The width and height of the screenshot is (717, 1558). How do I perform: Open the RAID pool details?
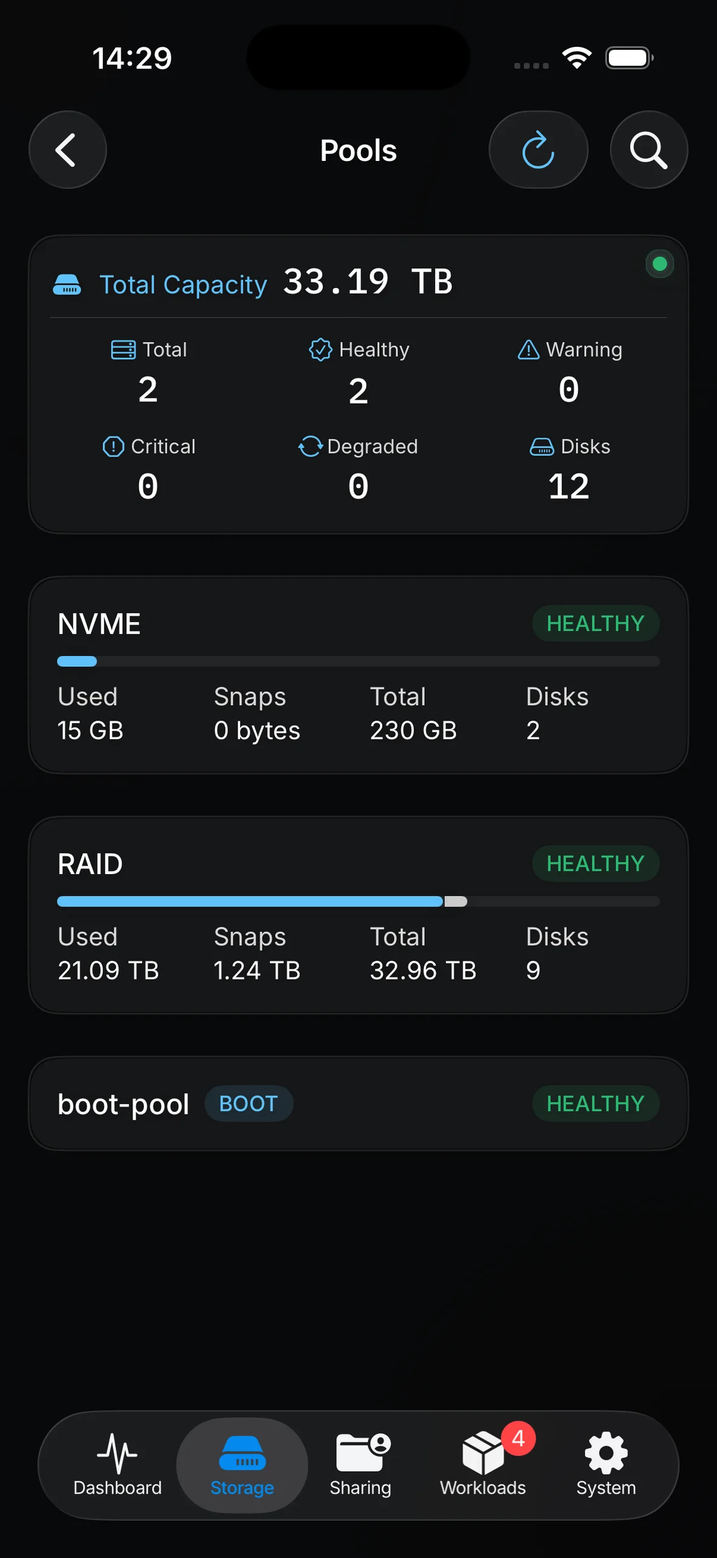tap(358, 915)
